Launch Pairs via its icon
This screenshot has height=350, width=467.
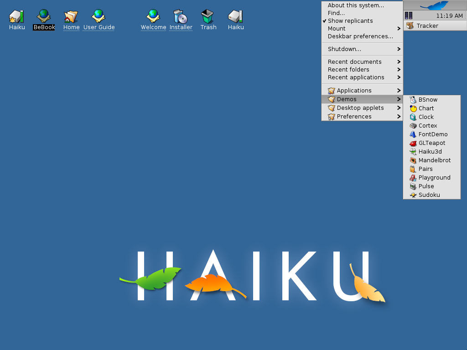[413, 169]
